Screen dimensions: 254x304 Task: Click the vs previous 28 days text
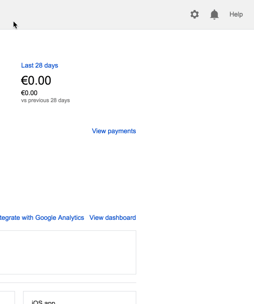pos(46,101)
